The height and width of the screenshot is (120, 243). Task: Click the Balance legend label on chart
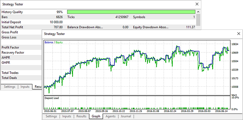click(x=49, y=42)
